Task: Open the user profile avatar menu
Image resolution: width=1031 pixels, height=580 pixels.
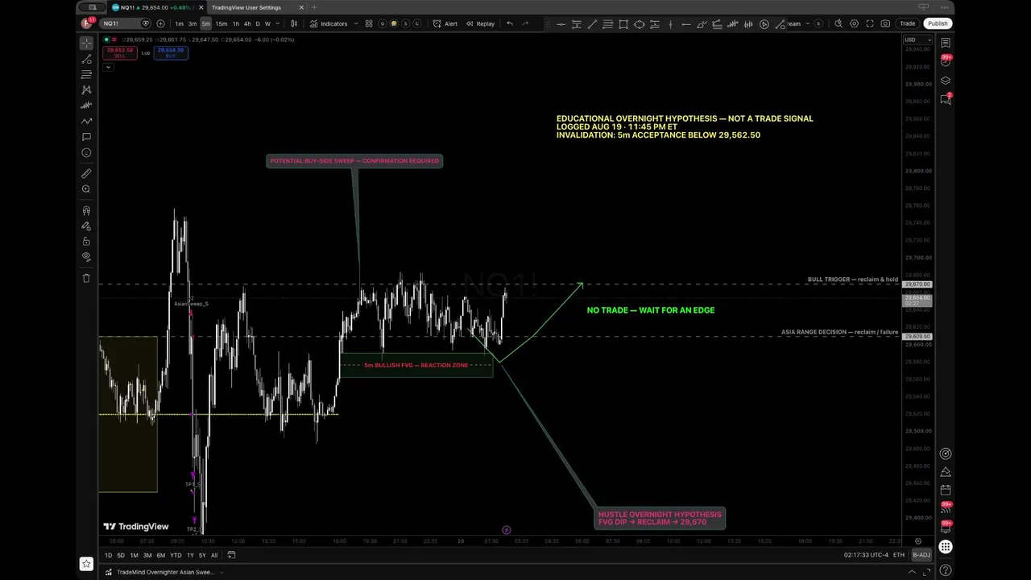Action: pos(86,23)
